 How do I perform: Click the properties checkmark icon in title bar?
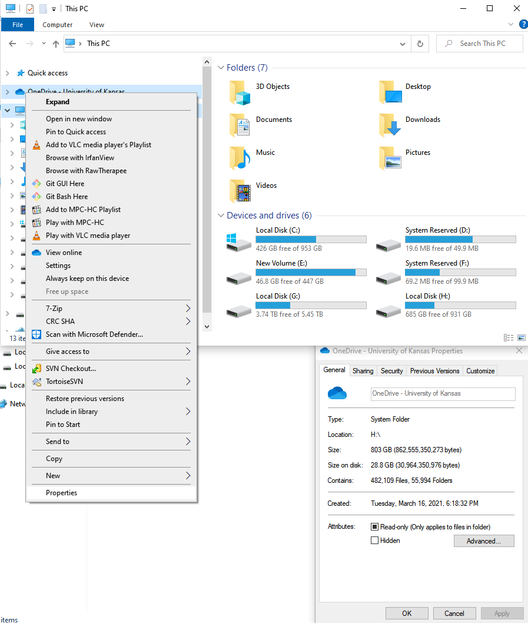tap(30, 9)
